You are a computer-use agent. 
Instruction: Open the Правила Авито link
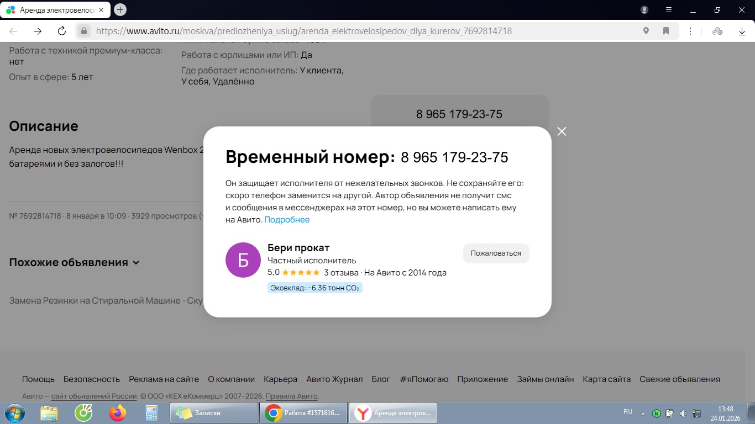pos(292,396)
